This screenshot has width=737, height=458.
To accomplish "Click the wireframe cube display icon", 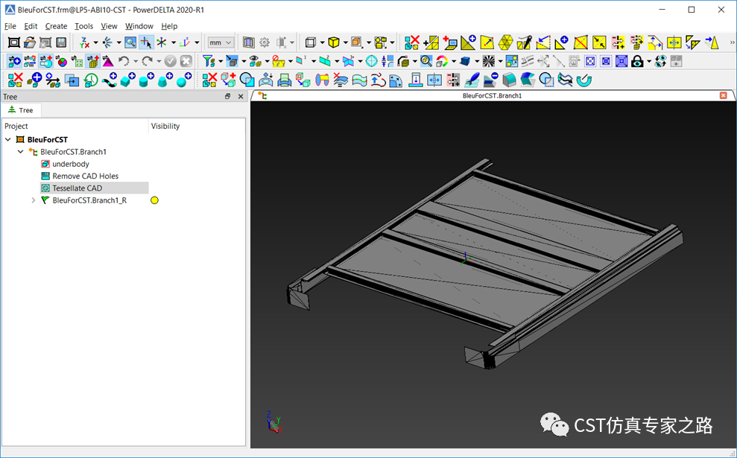I will [x=310, y=42].
